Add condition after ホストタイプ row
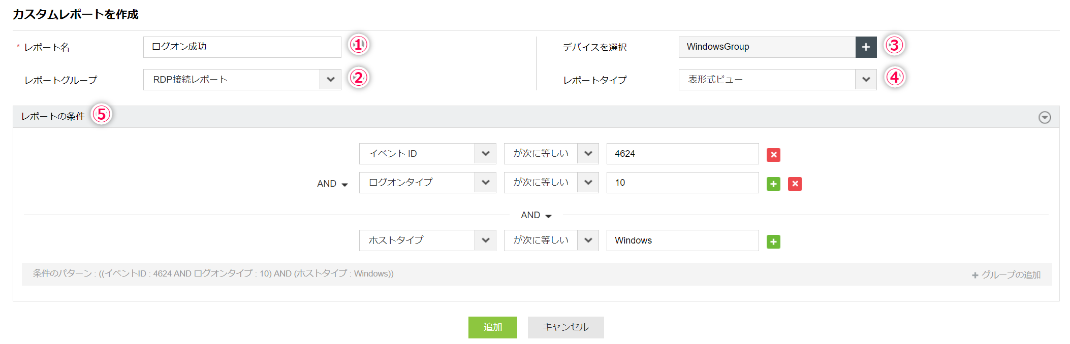The width and height of the screenshot is (1070, 344). click(x=773, y=242)
